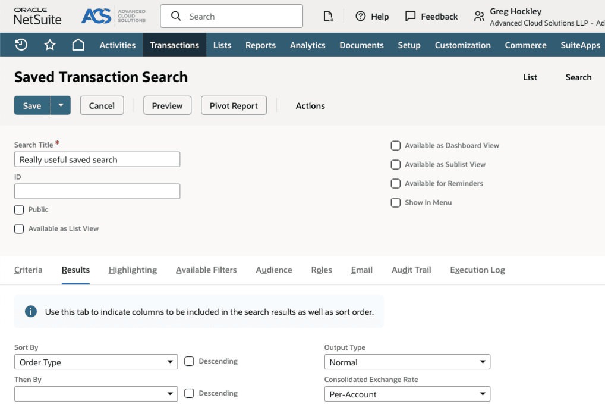Viewport: 605px width, 404px height.
Task: Open the Actions menu
Action: point(310,105)
